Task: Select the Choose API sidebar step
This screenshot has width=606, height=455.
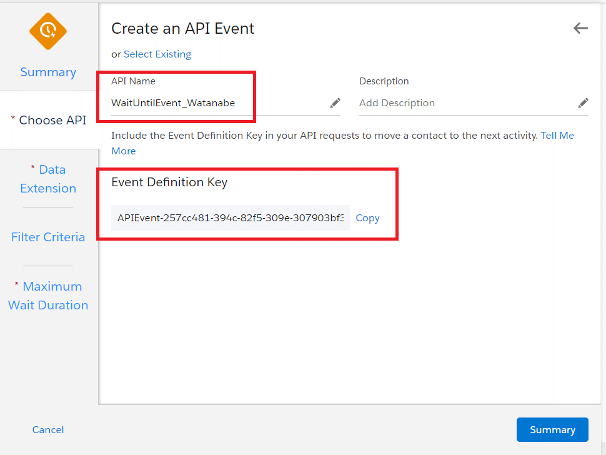Action: click(x=49, y=120)
